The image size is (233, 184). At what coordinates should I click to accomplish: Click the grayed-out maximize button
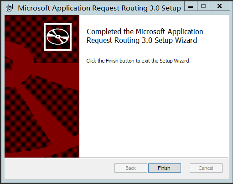tap(203, 6)
